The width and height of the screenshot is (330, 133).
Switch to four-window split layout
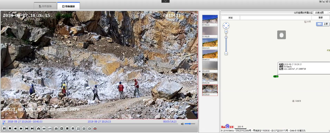click(x=67, y=129)
